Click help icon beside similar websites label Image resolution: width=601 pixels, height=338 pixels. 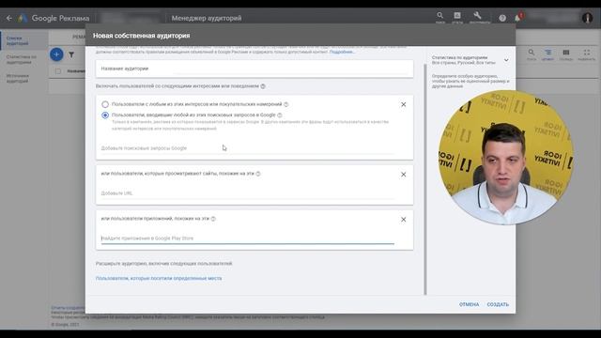258,174
